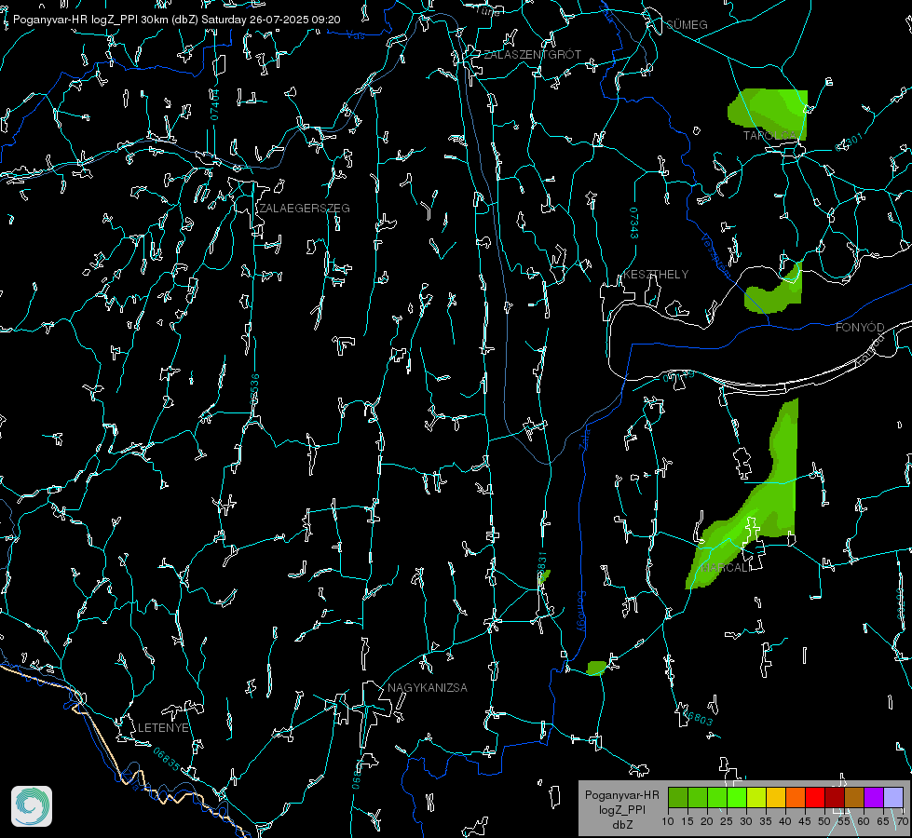Click the dbZ unit label in legend
The height and width of the screenshot is (838, 912).
(622, 825)
